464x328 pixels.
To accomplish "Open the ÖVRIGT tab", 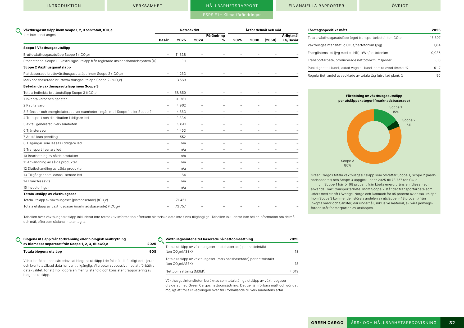I will pyautogui.click(x=400, y=6).
